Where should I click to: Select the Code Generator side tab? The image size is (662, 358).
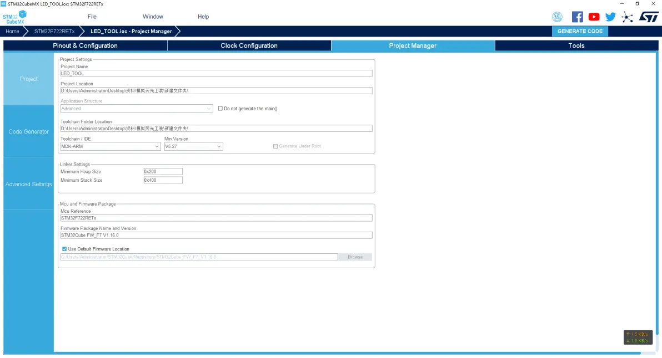pyautogui.click(x=29, y=131)
